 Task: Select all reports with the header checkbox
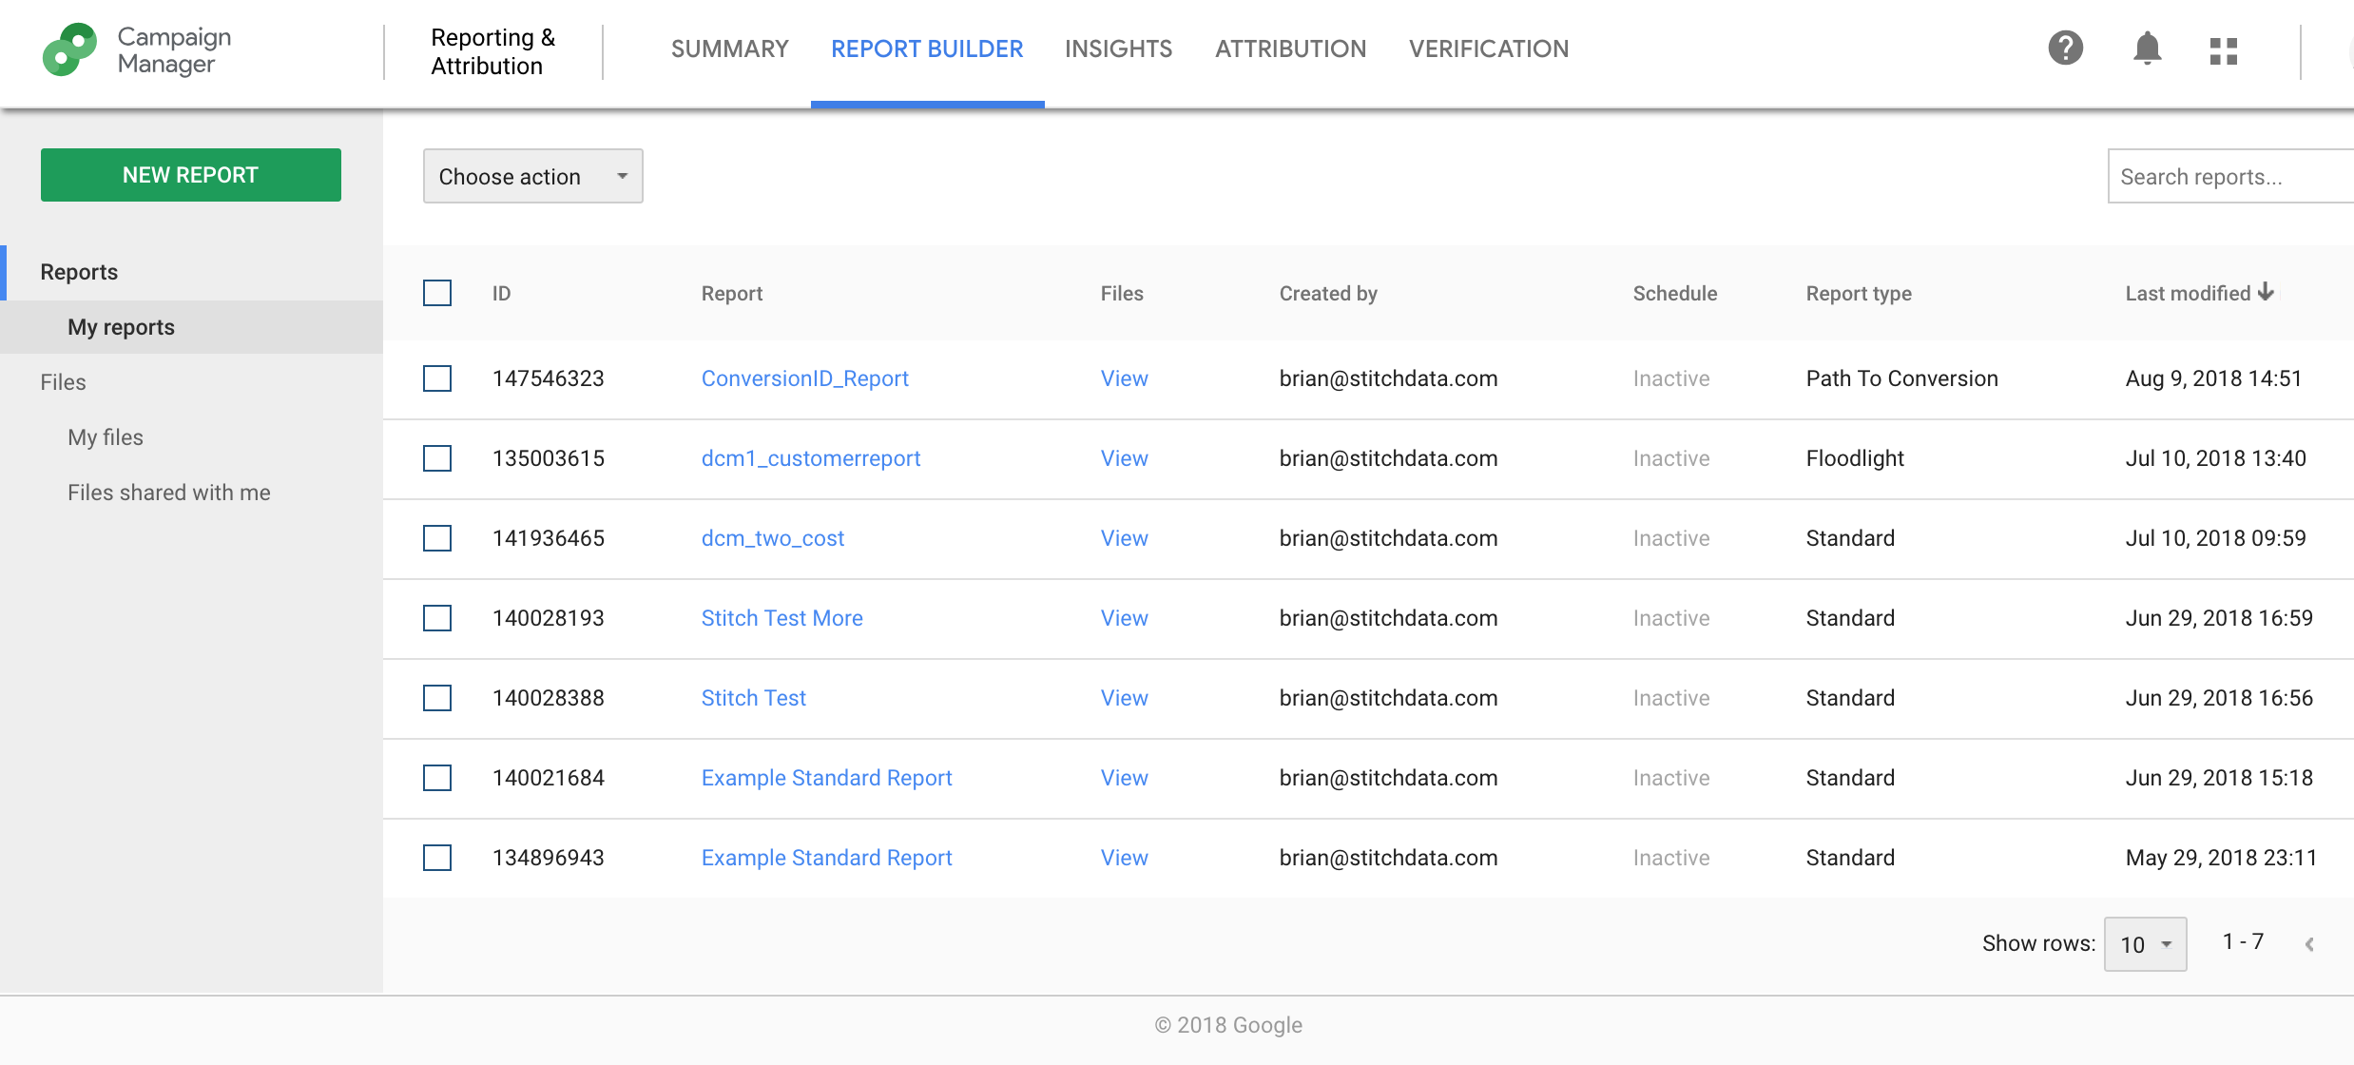coord(436,293)
